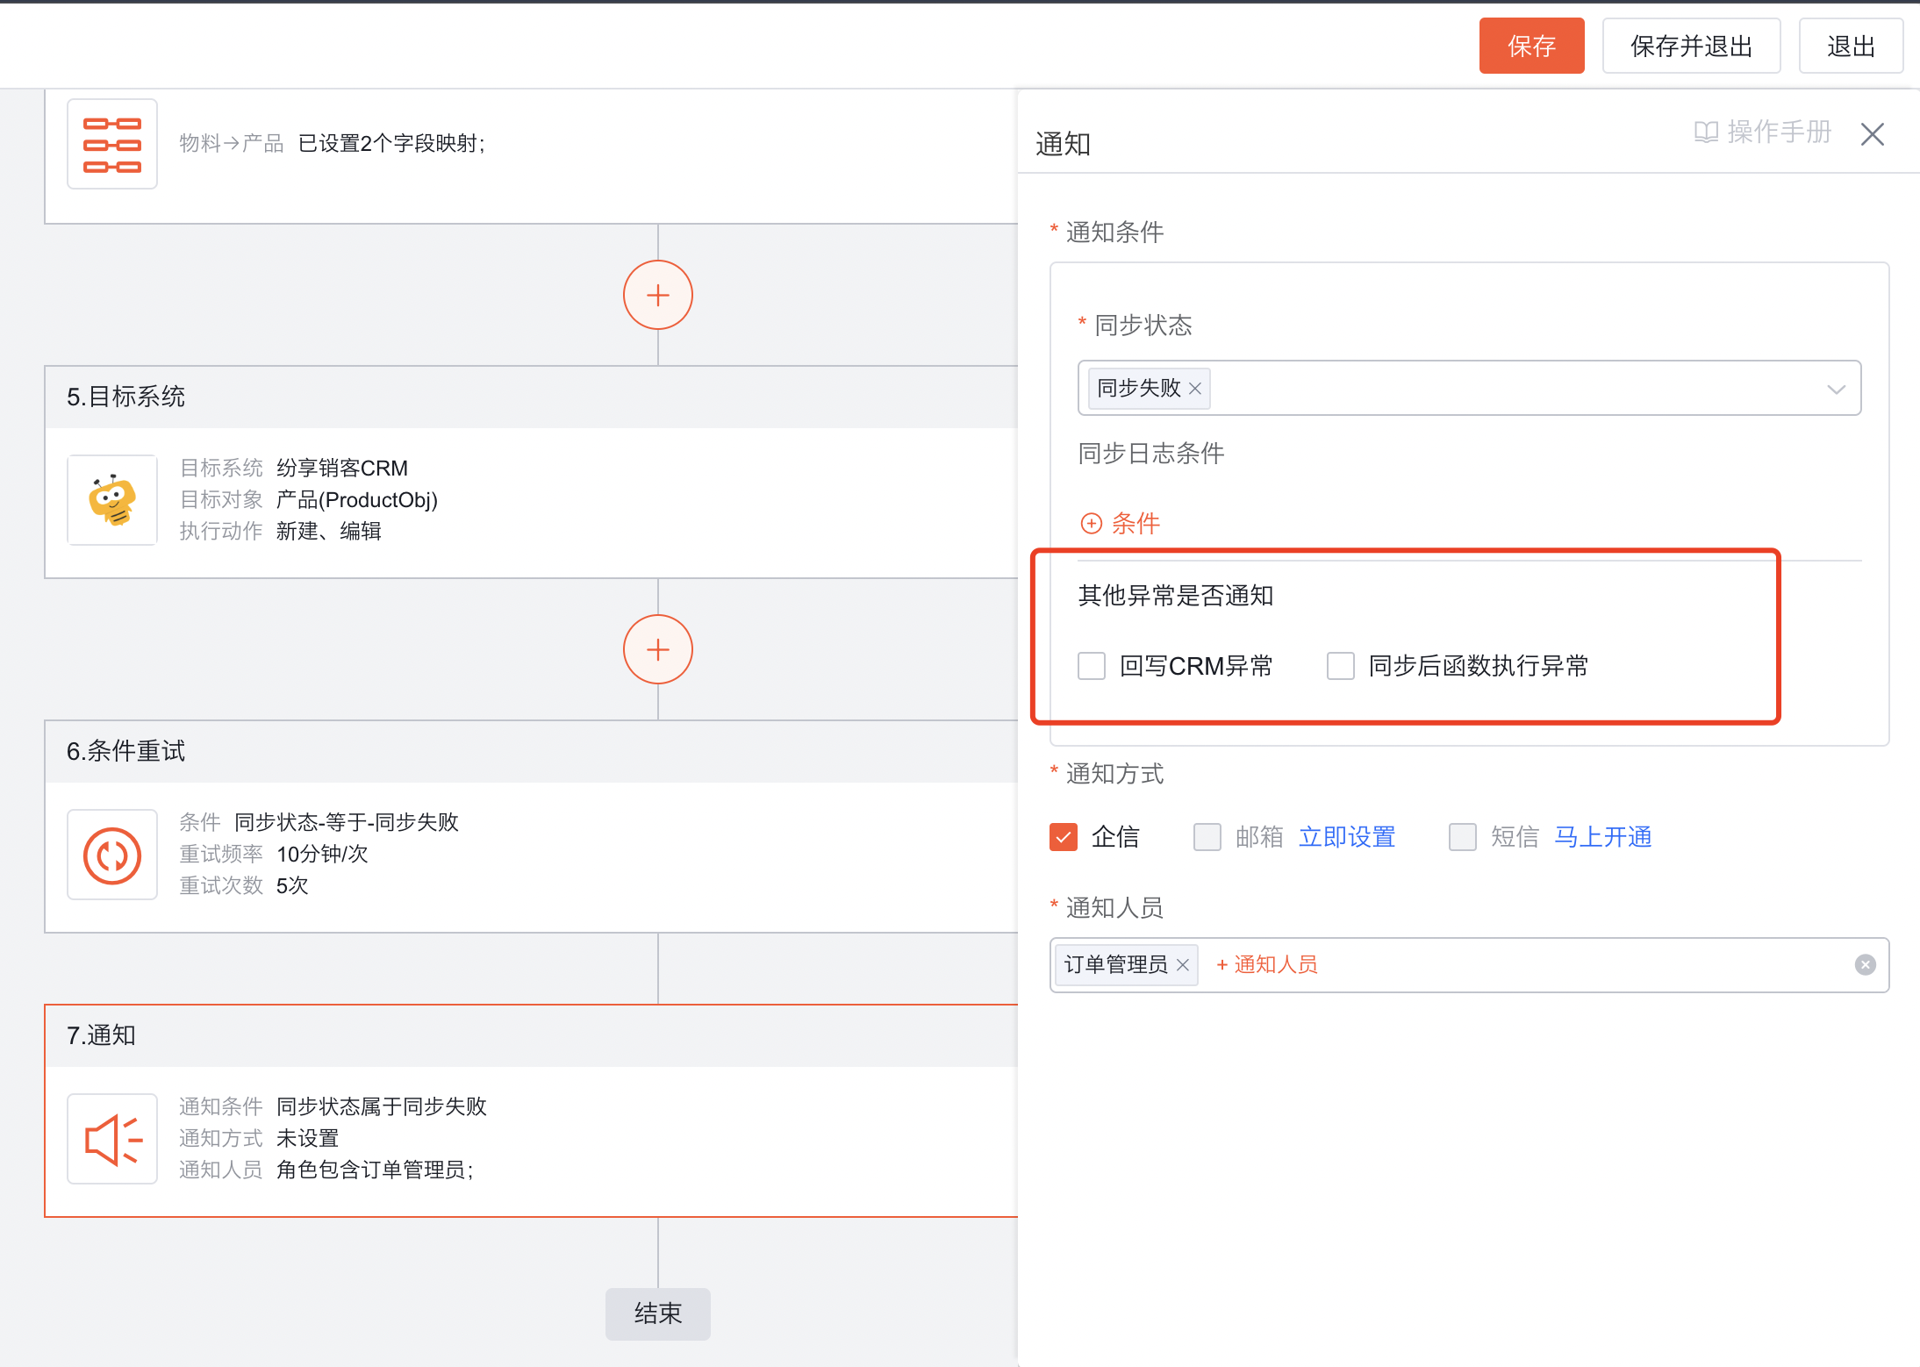Open the 同步状态 dropdown
1920x1367 pixels.
pyautogui.click(x=1837, y=389)
